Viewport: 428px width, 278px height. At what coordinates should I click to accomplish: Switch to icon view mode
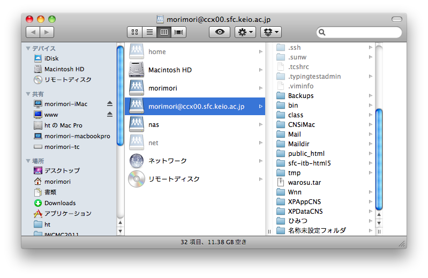tap(135, 32)
